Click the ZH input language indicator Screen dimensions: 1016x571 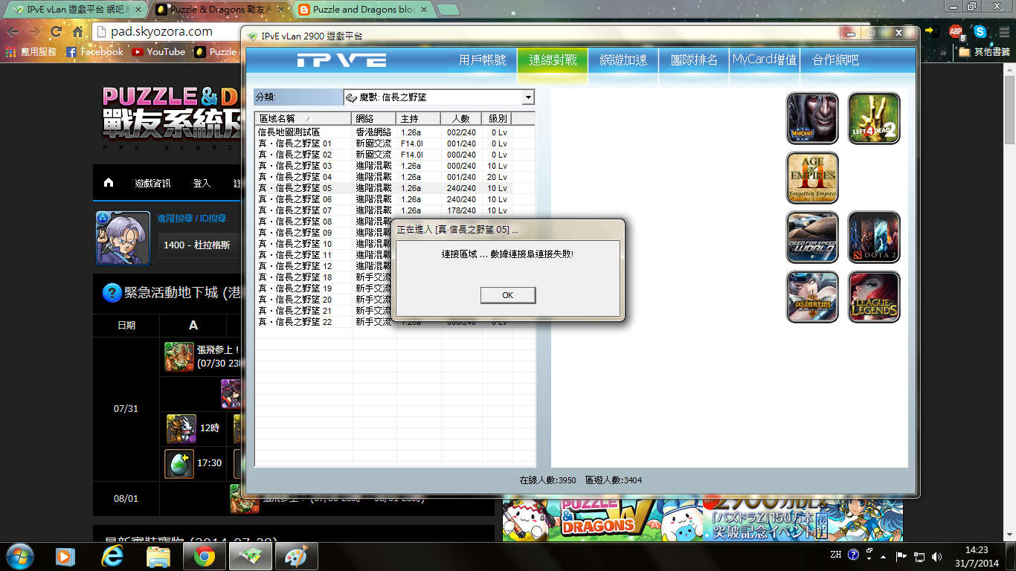(836, 555)
